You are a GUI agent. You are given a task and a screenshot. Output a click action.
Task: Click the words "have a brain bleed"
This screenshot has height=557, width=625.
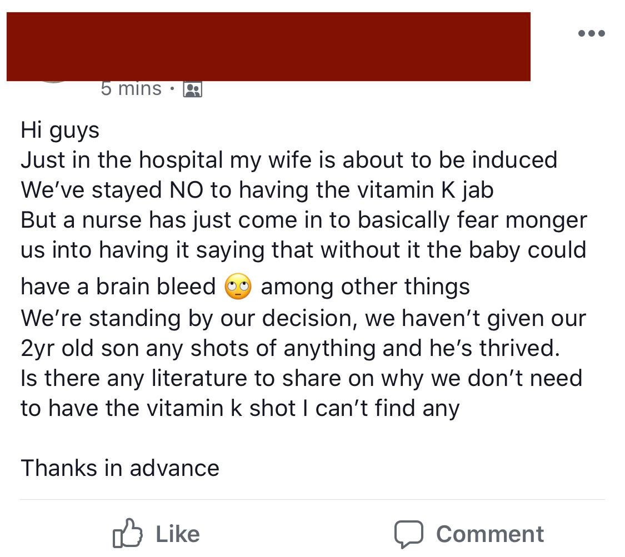pos(118,287)
